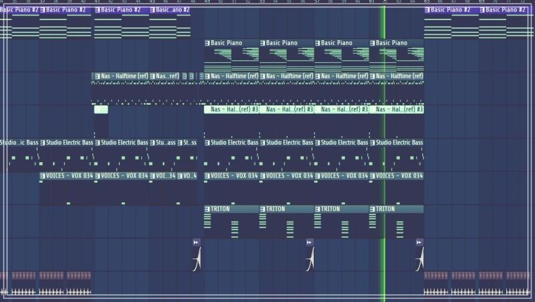Click the TRITON clip icon at bar 57
This screenshot has height=302, width=535.
click(318, 209)
